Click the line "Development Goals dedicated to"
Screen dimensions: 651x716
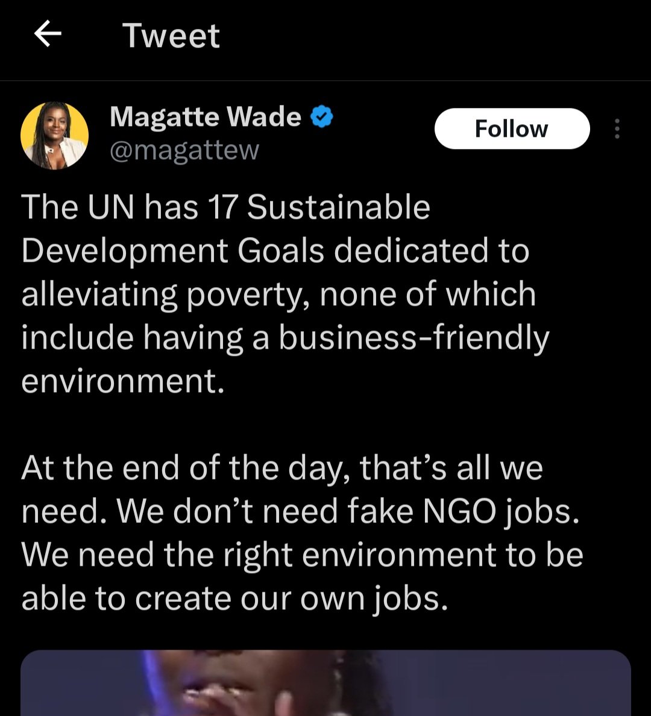pos(275,251)
